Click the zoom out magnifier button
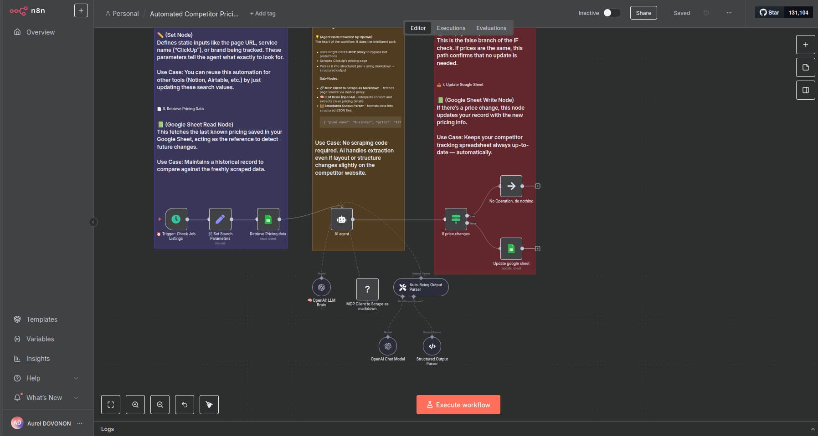Screen dimensions: 818x436 click(160, 405)
